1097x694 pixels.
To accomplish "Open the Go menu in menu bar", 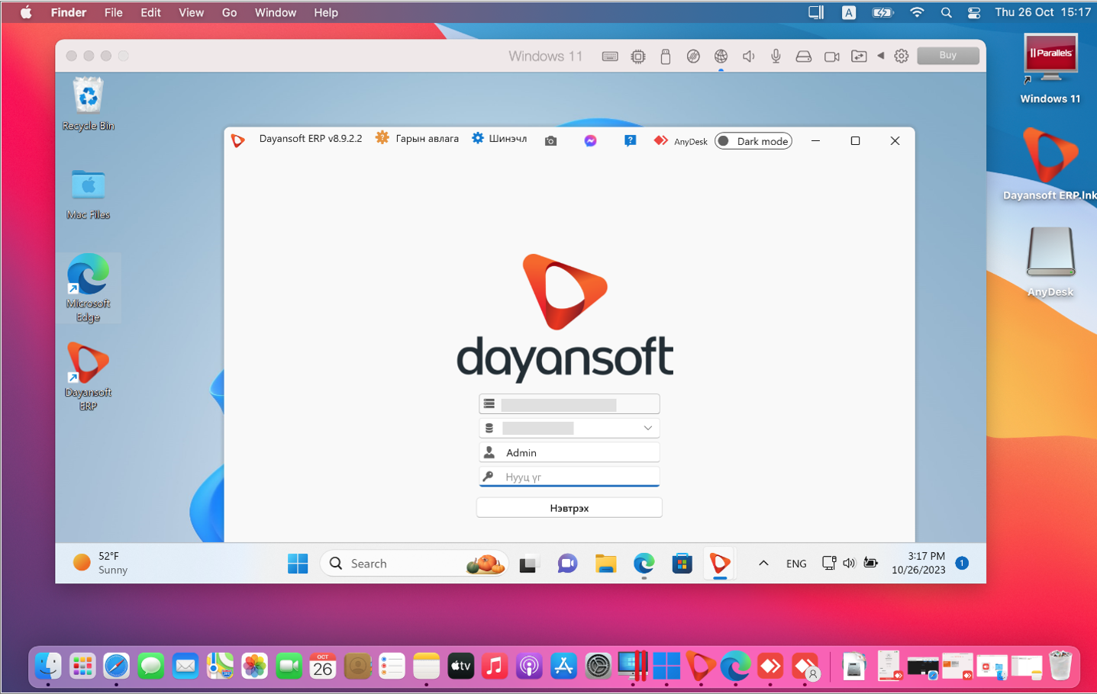I will pyautogui.click(x=229, y=12).
